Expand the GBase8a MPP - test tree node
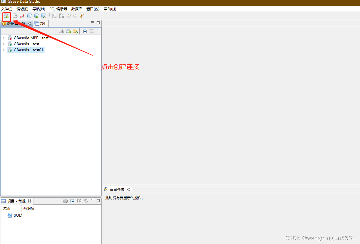This screenshot has width=360, height=244. click(x=4, y=38)
